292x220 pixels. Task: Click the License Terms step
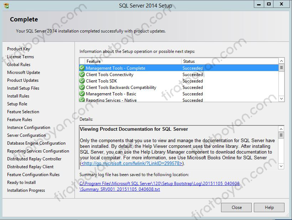20,56
